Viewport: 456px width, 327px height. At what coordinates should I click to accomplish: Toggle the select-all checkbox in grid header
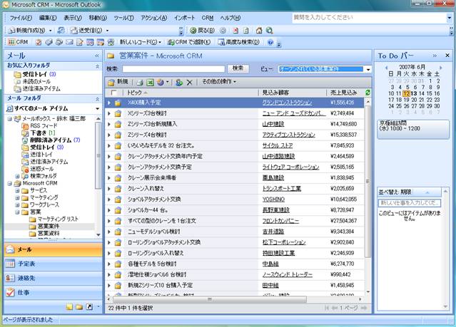[113, 93]
